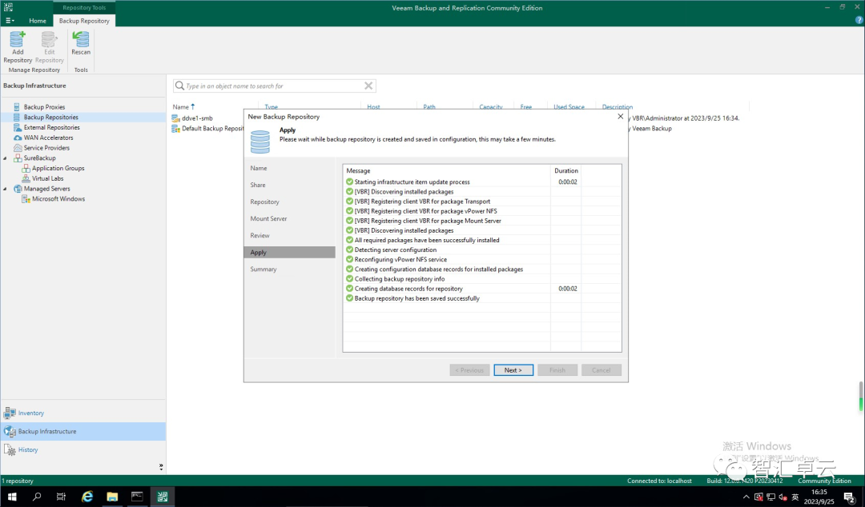Select Microsoft Windows tree item
Screen dimensions: 865x507
(58, 199)
